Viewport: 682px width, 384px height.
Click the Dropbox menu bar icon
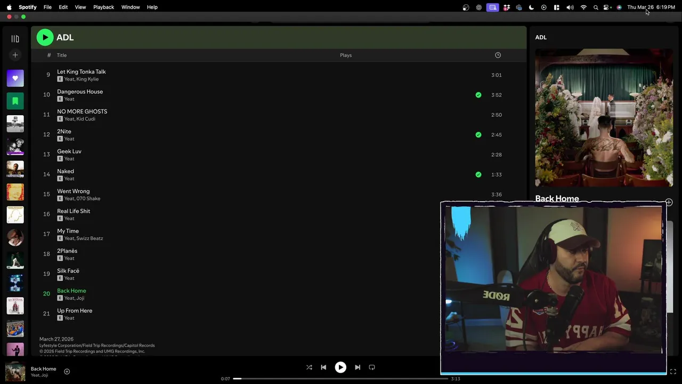(506, 7)
